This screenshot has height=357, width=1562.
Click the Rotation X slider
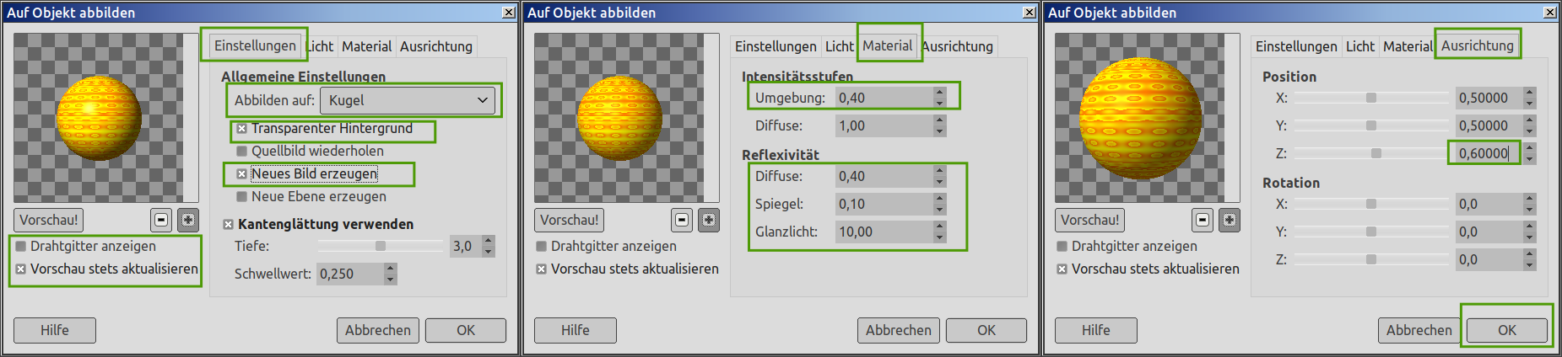pos(1371,204)
